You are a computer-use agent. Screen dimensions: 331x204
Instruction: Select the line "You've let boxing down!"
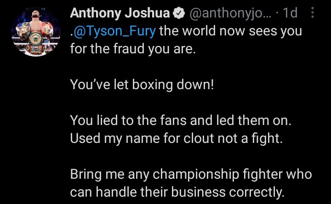point(142,85)
